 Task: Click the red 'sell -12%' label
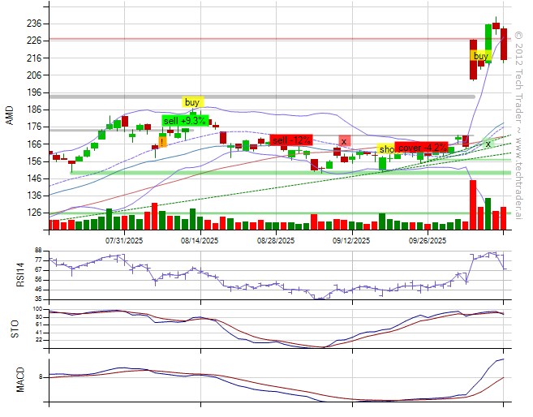[x=291, y=140]
